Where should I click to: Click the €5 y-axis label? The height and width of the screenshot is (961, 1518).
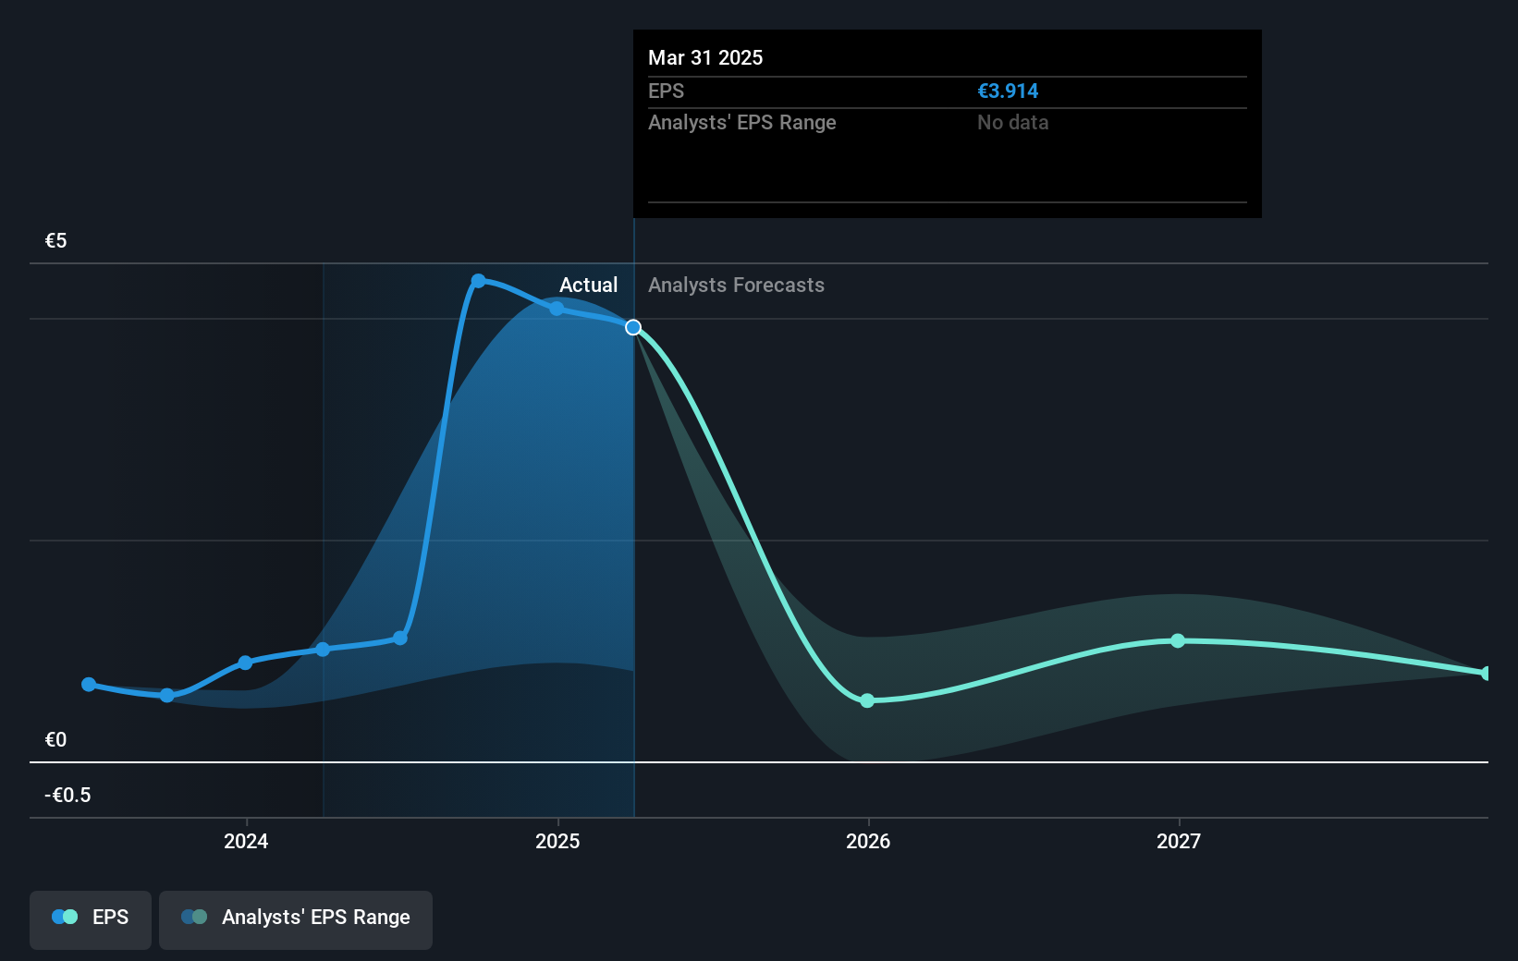tap(56, 241)
